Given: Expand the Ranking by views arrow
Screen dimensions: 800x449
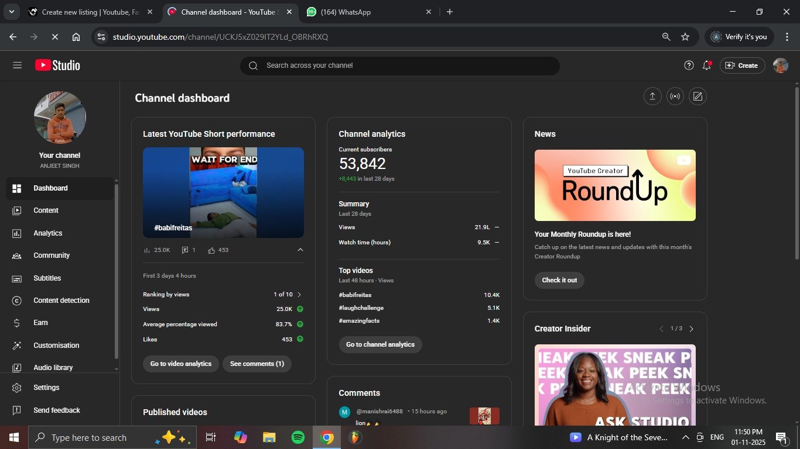Looking at the screenshot, I should coord(299,295).
